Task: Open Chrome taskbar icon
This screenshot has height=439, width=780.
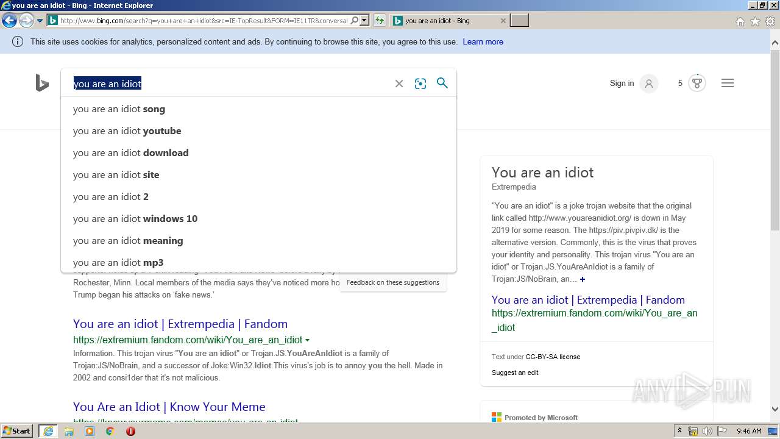Action: coord(110,431)
